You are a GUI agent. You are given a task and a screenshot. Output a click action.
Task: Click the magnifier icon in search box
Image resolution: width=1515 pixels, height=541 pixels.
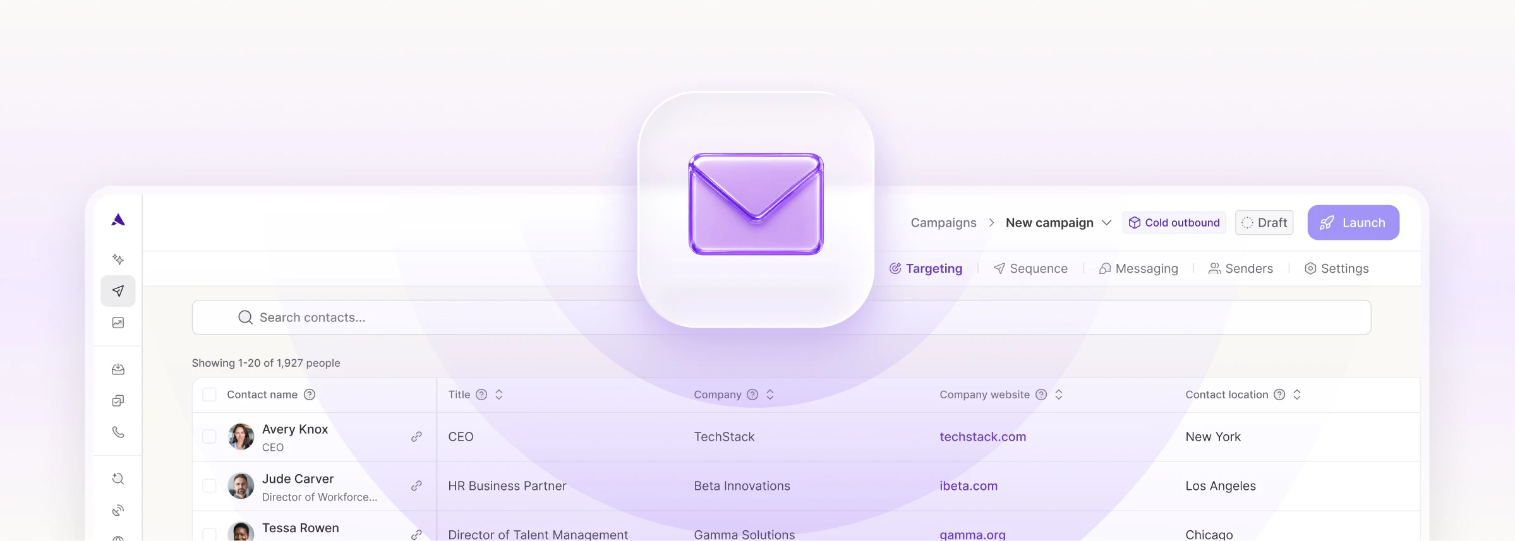point(245,318)
